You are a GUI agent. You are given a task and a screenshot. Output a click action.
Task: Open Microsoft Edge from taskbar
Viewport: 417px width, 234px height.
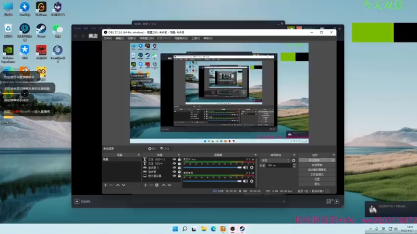coord(213,229)
